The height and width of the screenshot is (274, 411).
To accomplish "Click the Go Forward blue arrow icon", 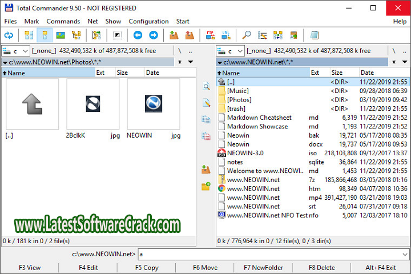I will (154, 35).
